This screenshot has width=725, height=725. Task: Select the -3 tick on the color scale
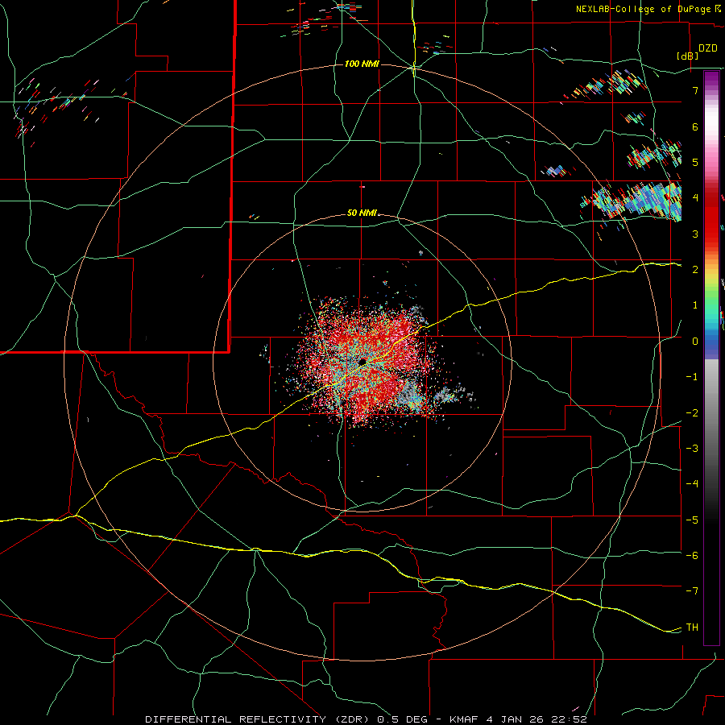692,449
